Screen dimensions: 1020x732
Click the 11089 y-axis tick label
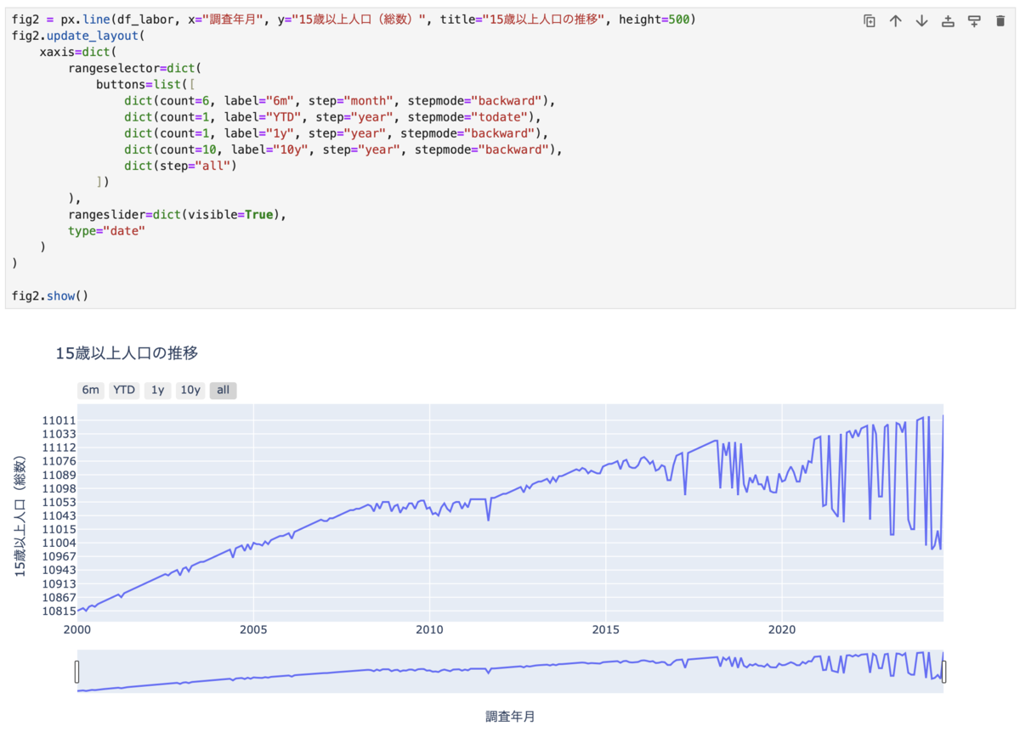59,475
